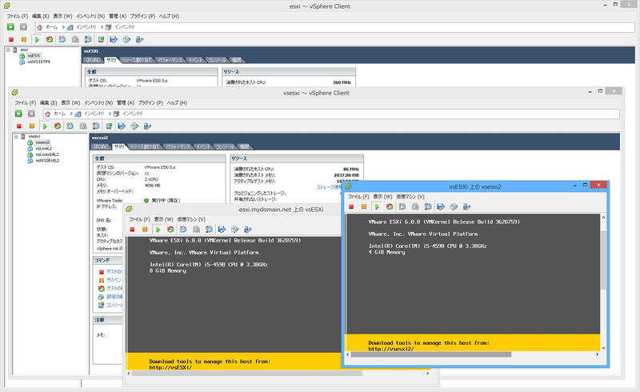This screenshot has height=392, width=640.
Task: Connect floppy icon in esxi.mydomain.net vsESXi console
Action: pyautogui.click(x=222, y=230)
